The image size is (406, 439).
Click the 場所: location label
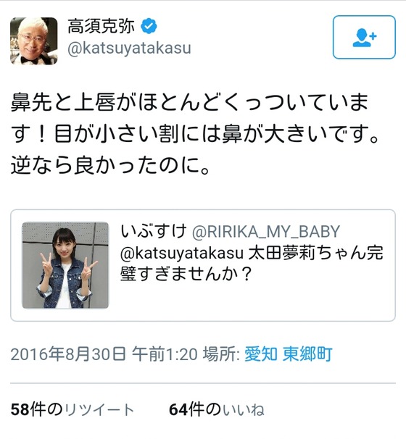point(221,354)
